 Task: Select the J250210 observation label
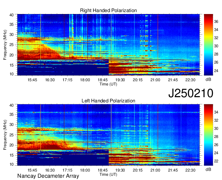point(191,93)
